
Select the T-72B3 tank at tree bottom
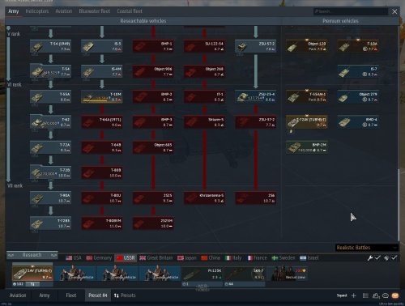click(50, 223)
